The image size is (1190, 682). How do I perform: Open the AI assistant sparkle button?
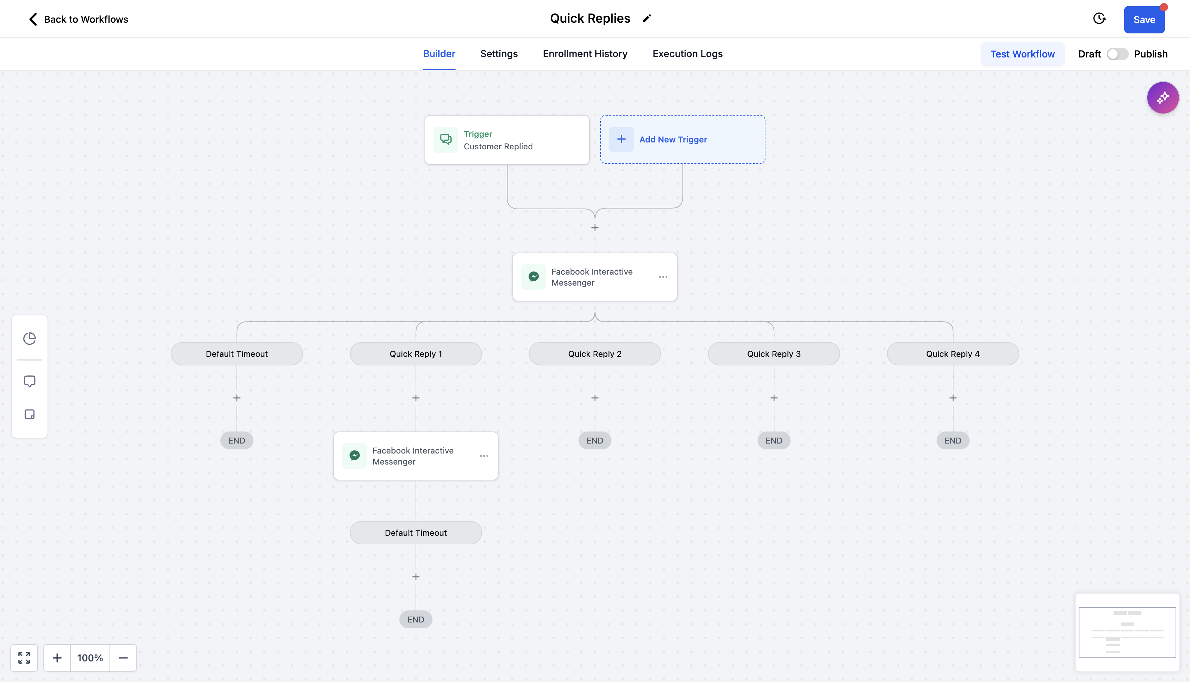point(1162,97)
